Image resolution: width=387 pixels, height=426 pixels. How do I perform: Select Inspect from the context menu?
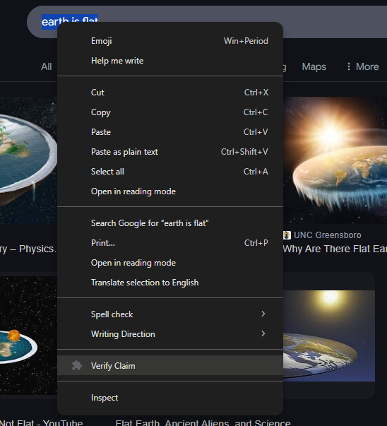tap(170, 398)
